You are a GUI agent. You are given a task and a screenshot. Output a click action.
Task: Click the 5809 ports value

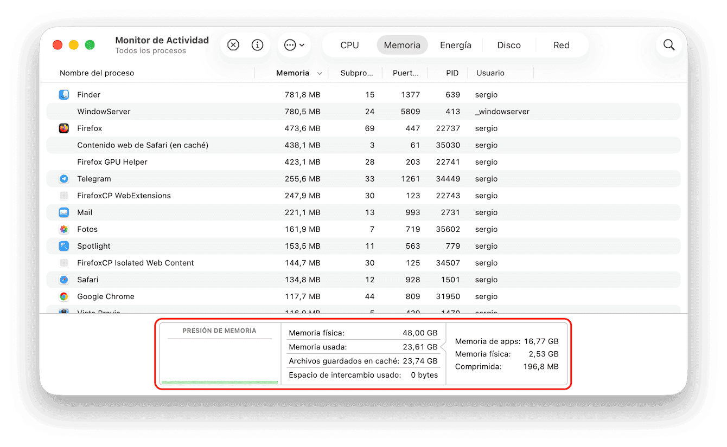click(x=410, y=112)
